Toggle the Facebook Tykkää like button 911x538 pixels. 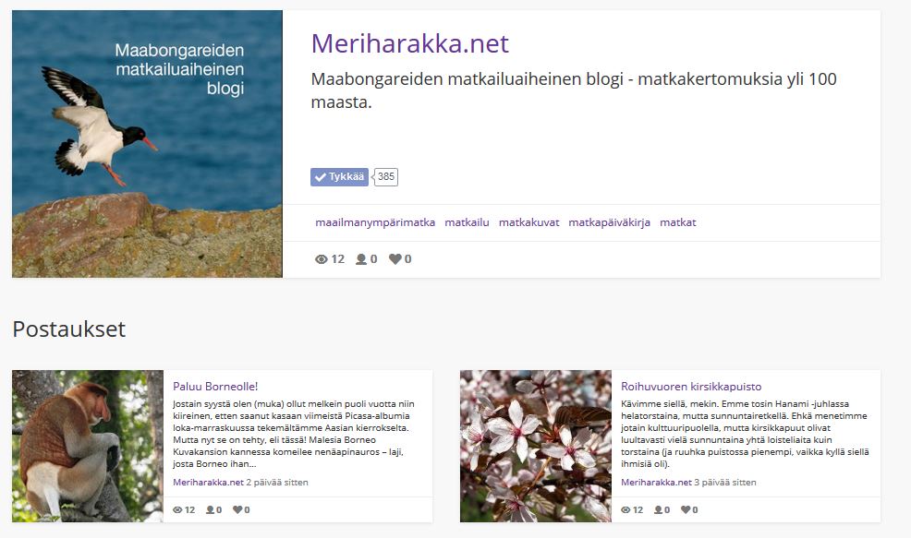click(x=340, y=176)
